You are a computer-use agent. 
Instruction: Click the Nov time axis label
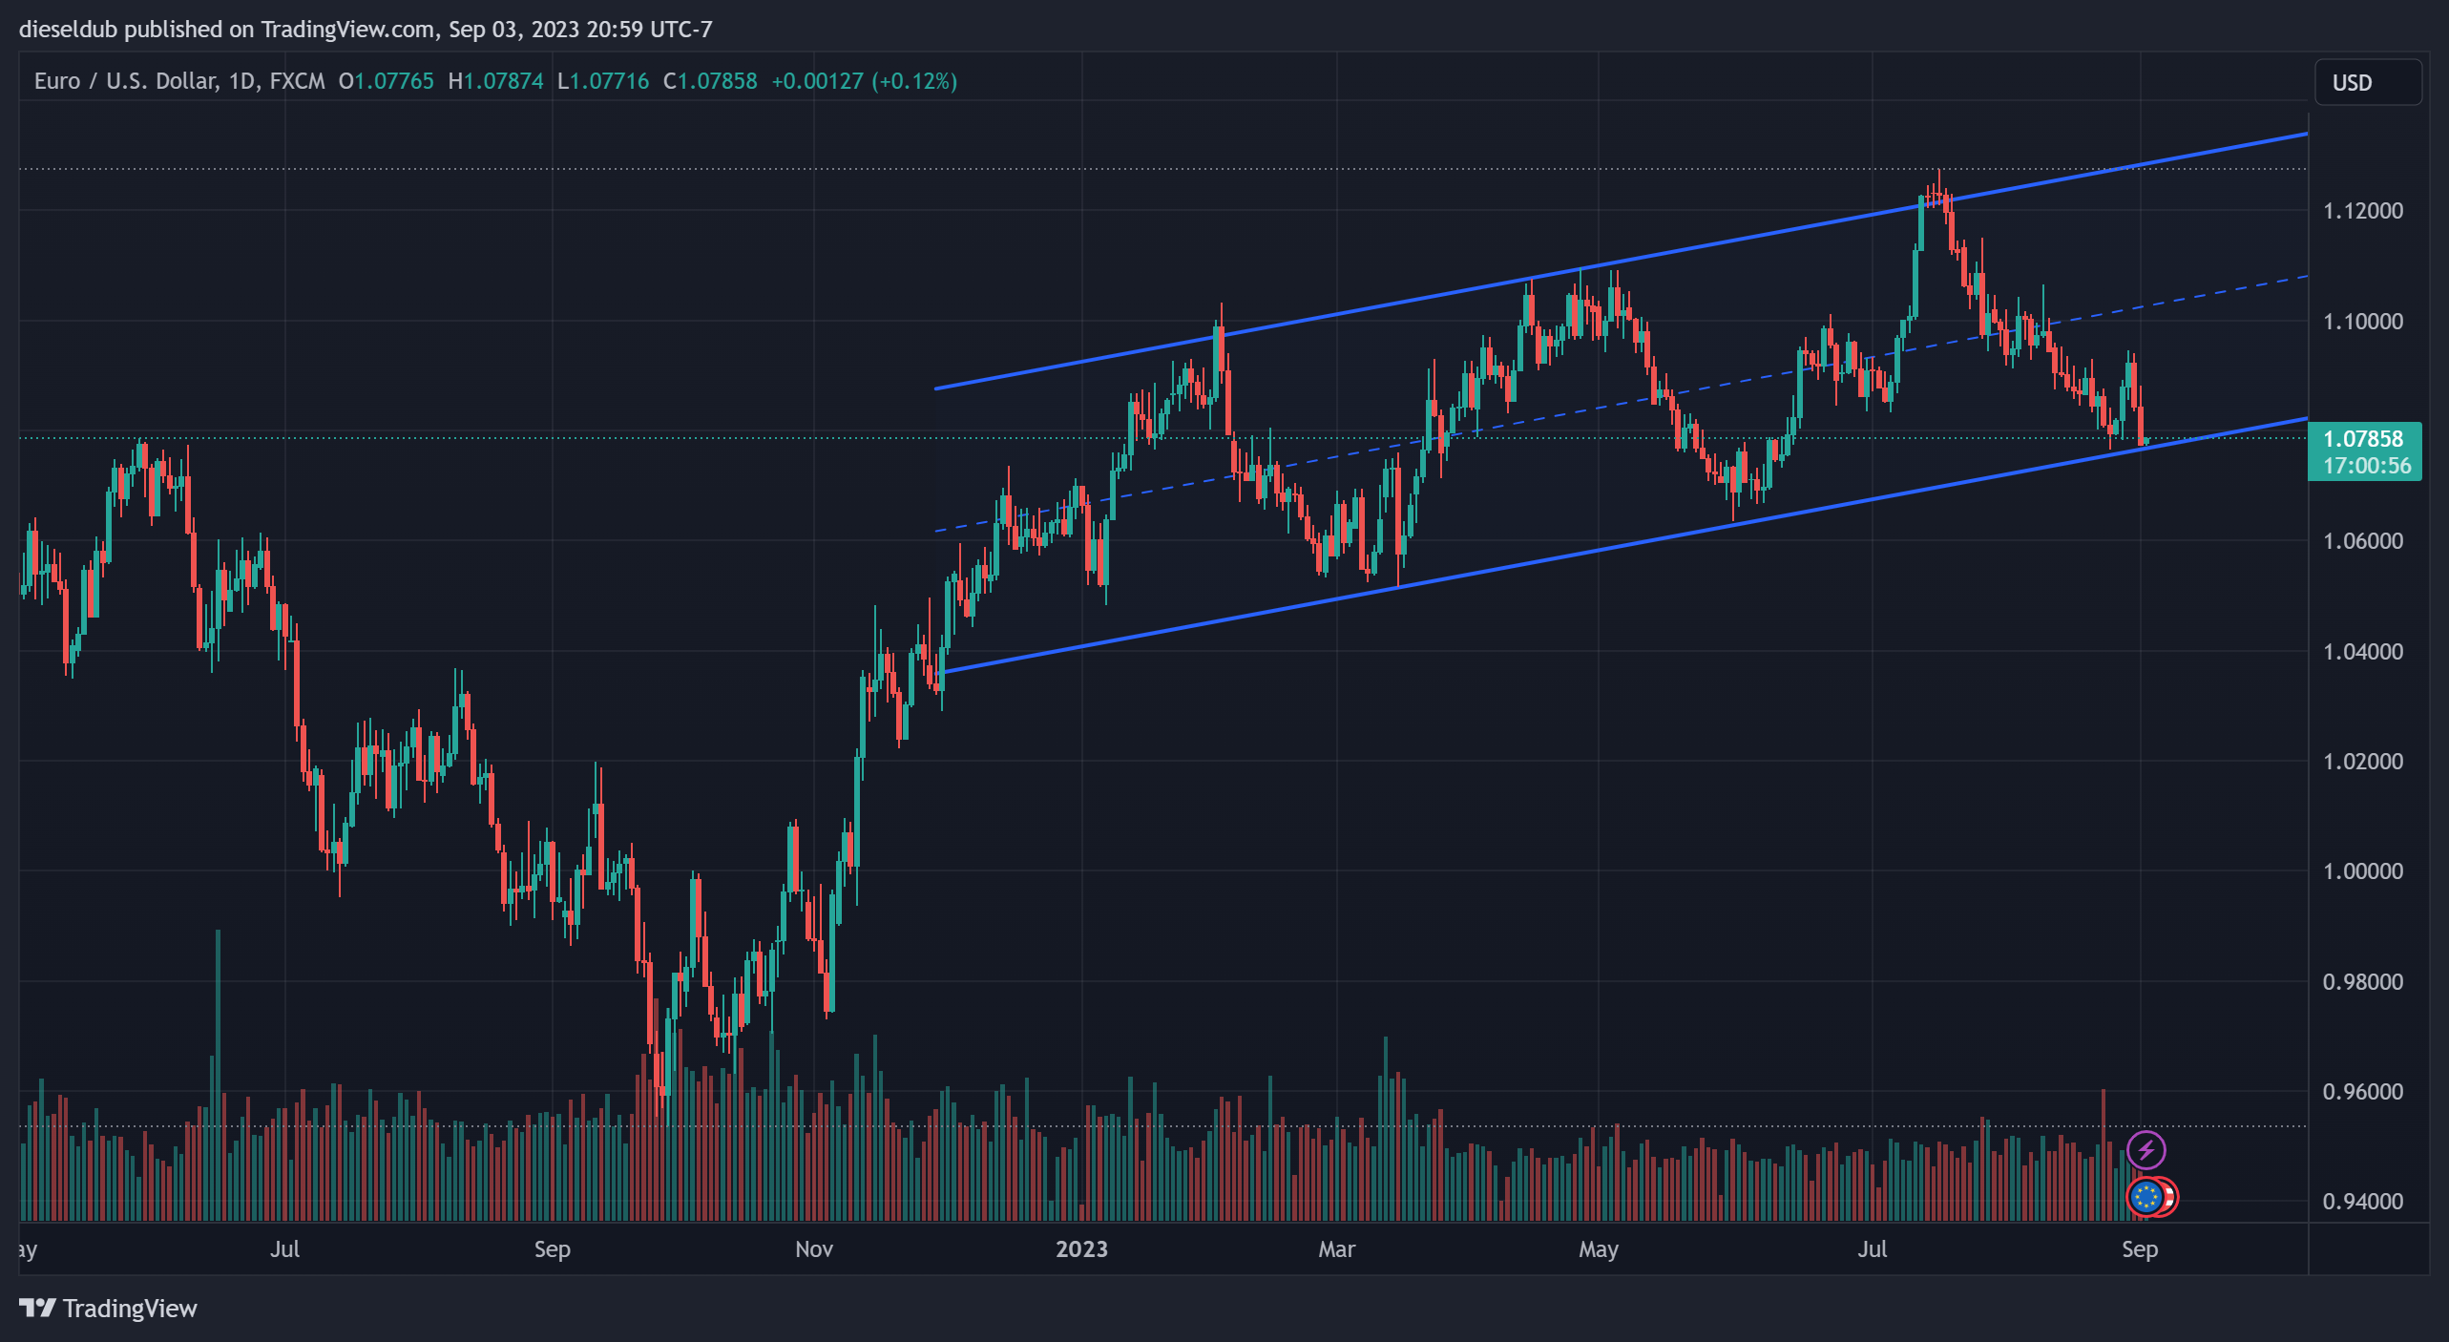pyautogui.click(x=814, y=1249)
